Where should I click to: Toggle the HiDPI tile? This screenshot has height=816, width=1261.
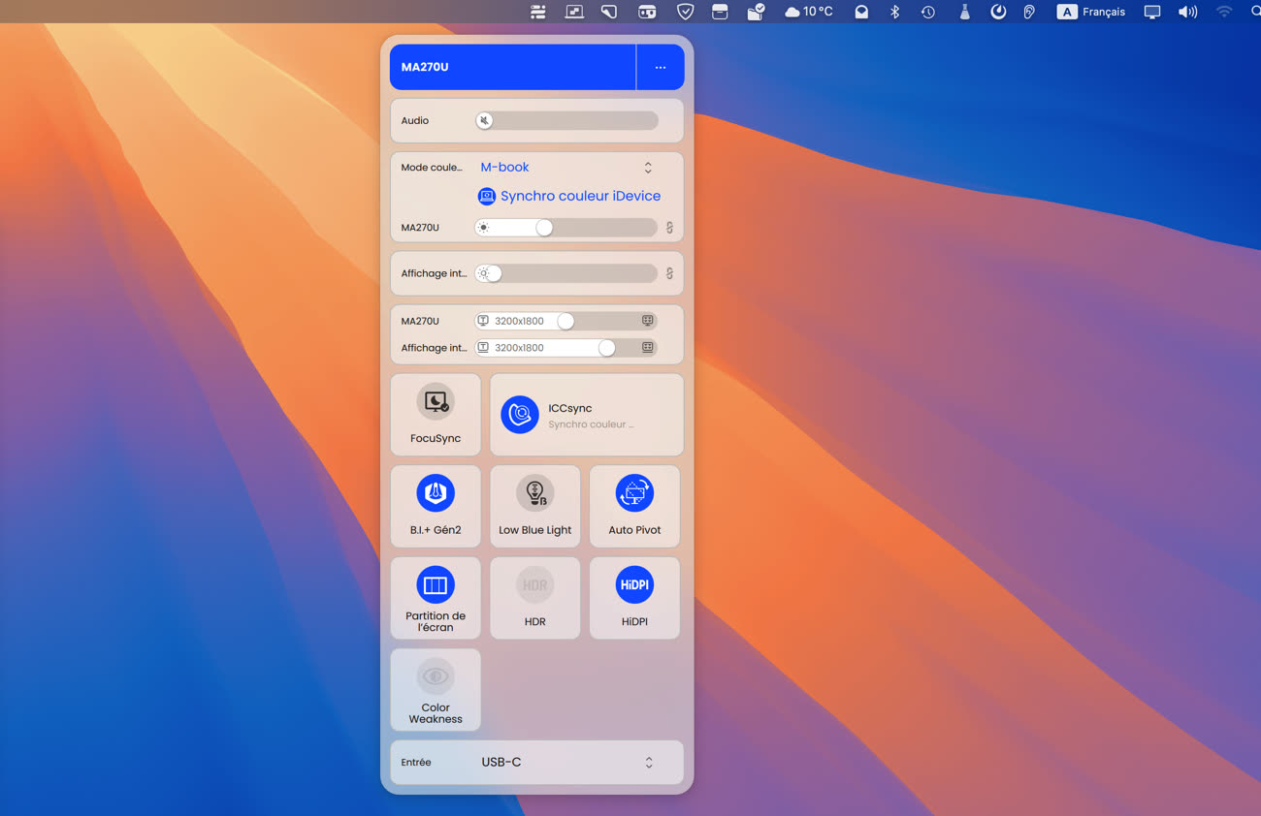634,598
